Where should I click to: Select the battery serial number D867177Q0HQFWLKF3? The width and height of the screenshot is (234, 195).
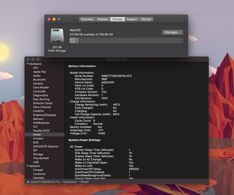coord(116,76)
